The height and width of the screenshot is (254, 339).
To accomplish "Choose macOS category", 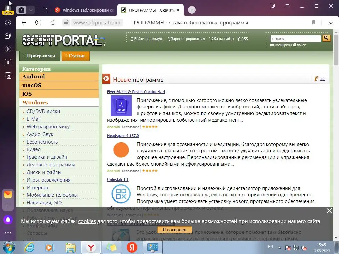I will pyautogui.click(x=59, y=85).
